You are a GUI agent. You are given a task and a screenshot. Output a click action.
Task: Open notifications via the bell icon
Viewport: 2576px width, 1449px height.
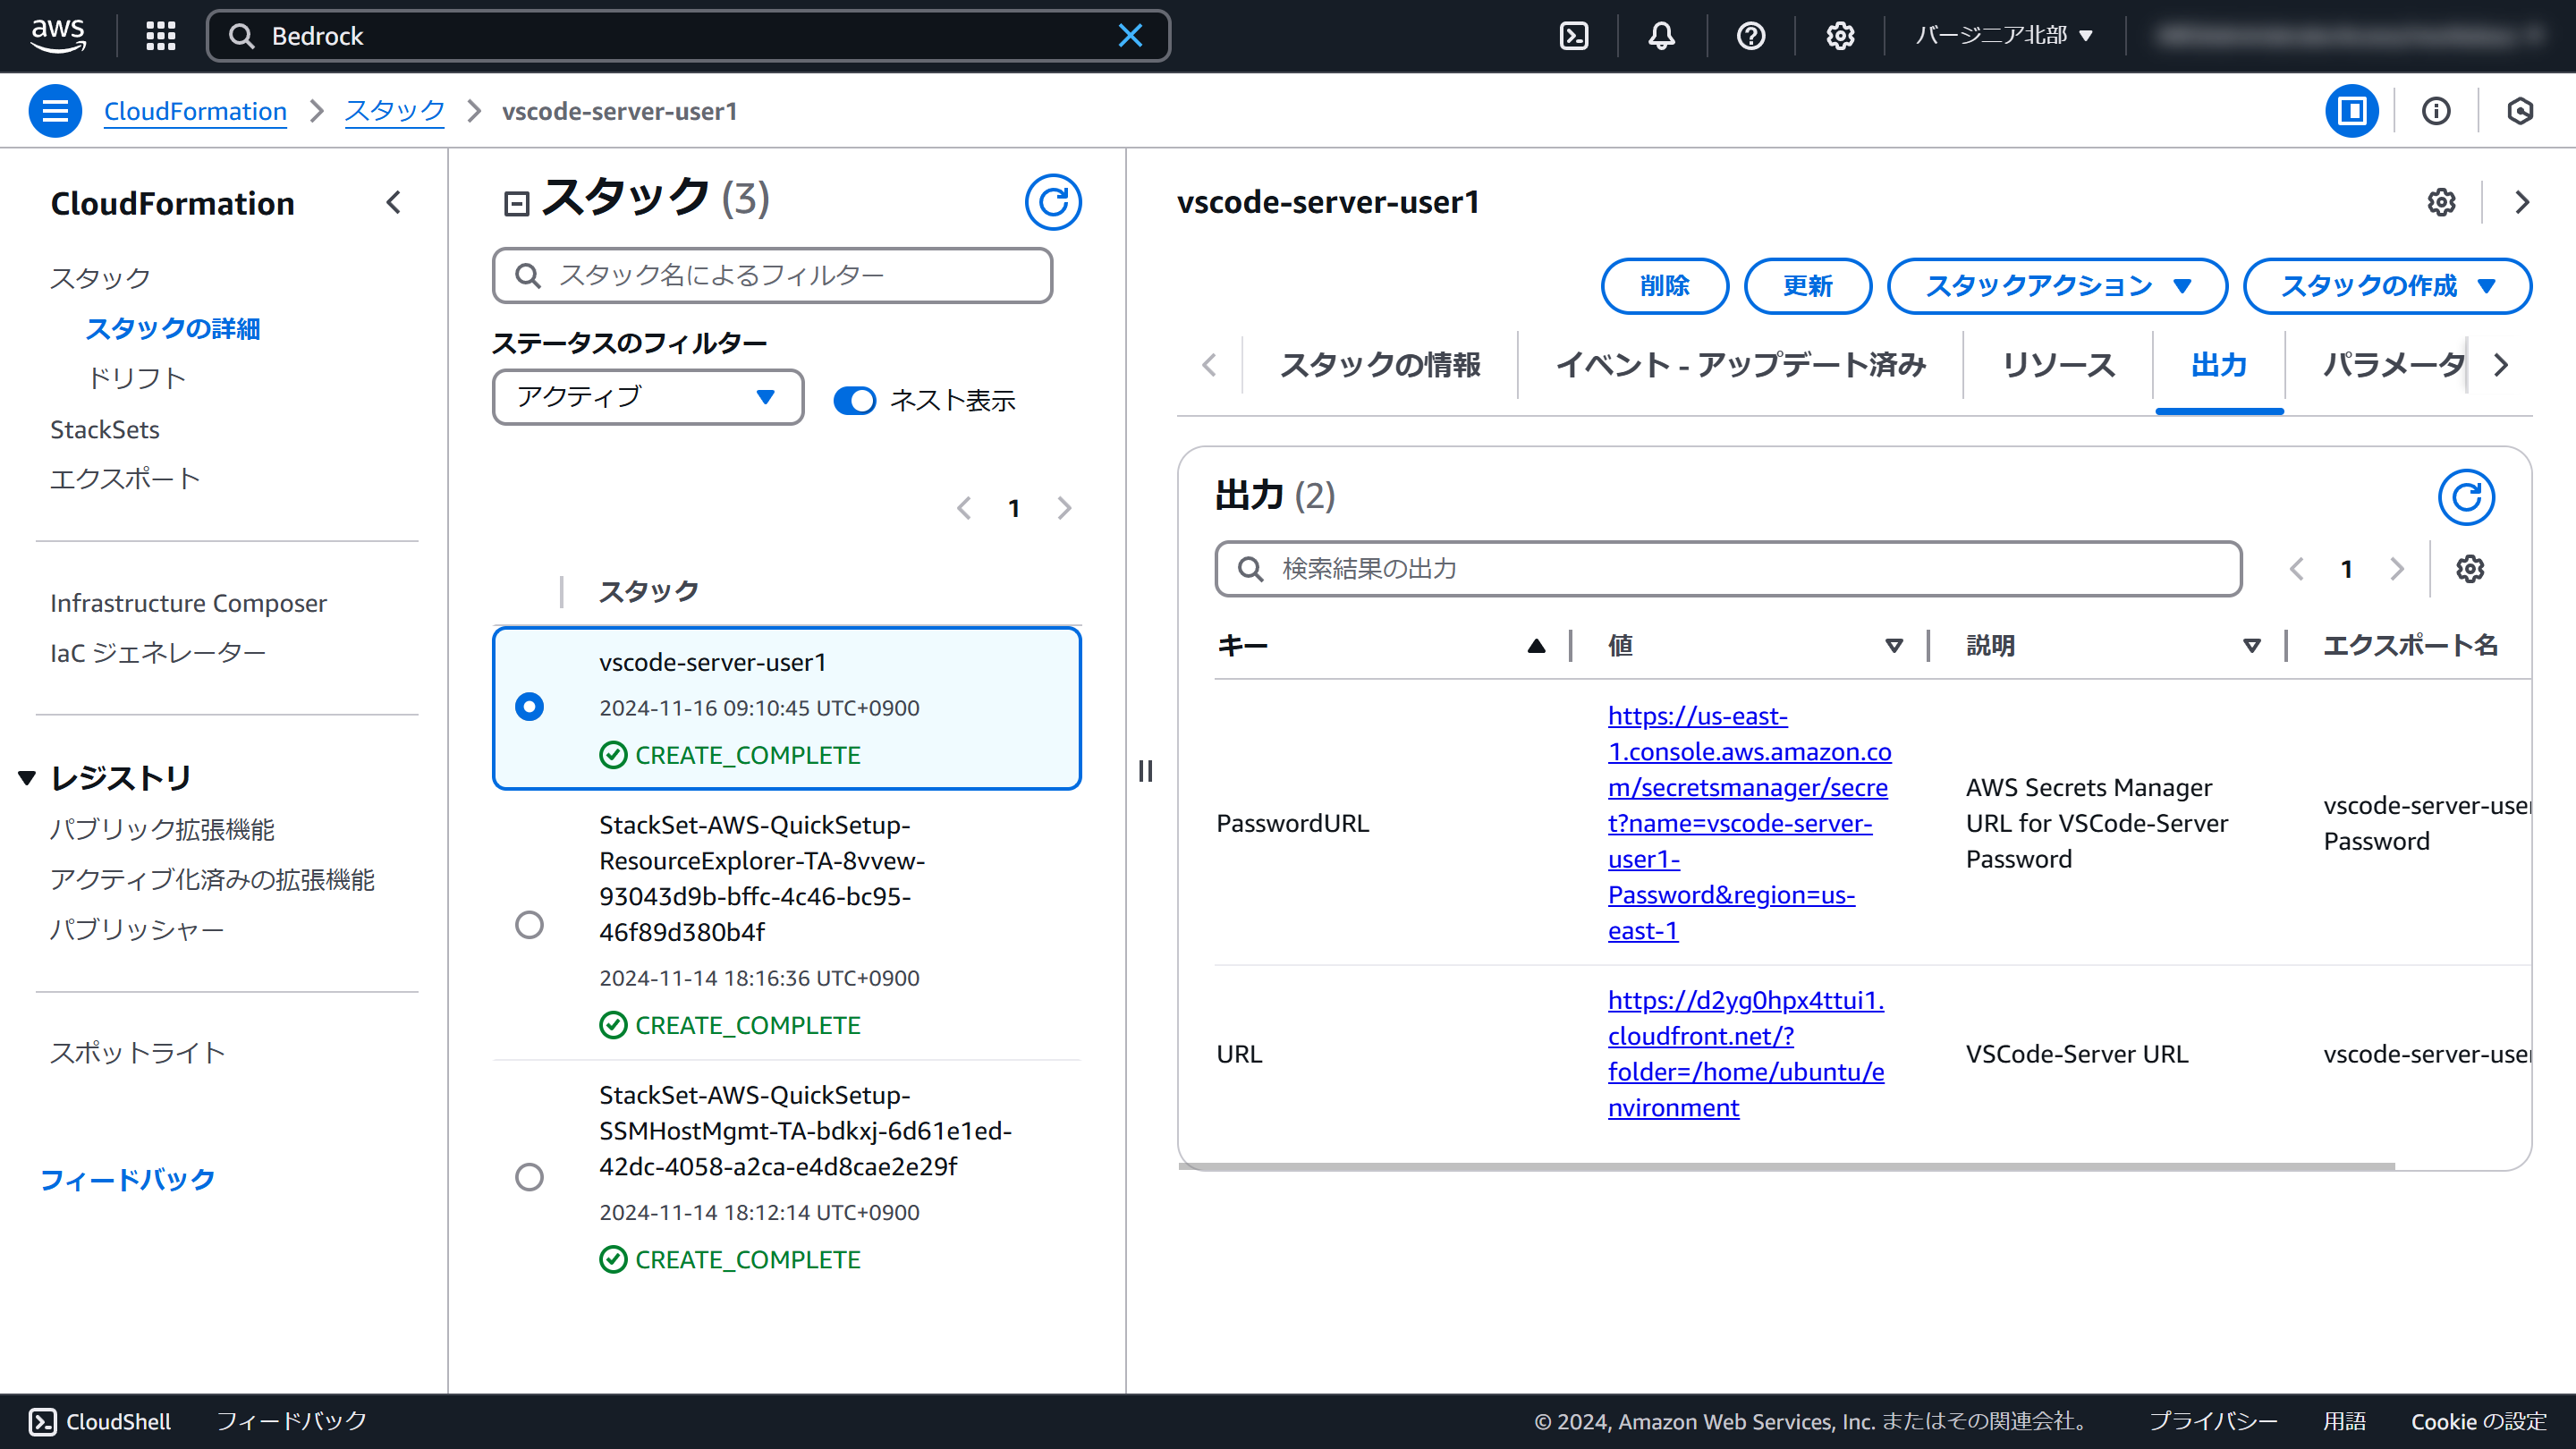click(1660, 36)
